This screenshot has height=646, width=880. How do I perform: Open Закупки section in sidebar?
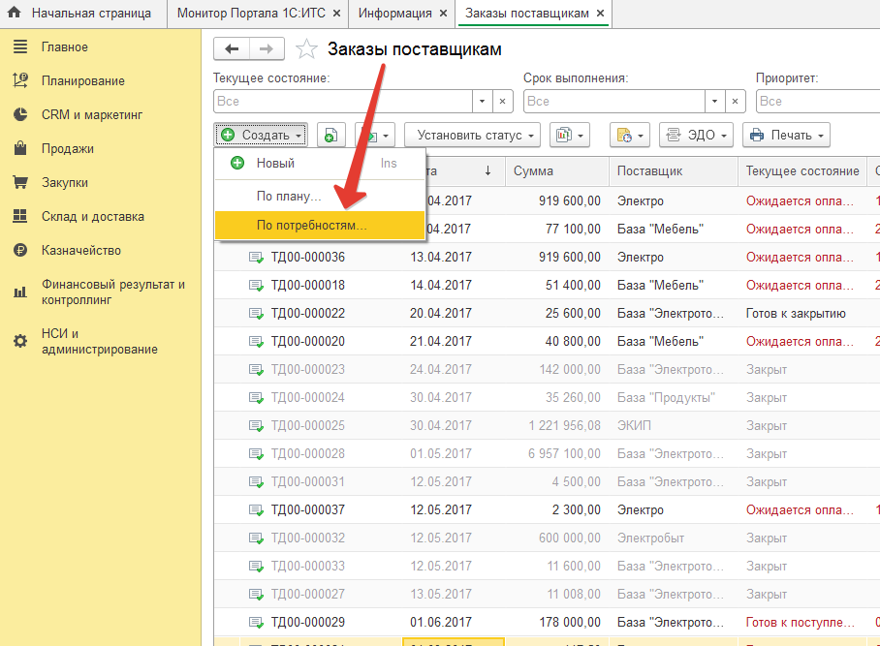click(x=65, y=183)
